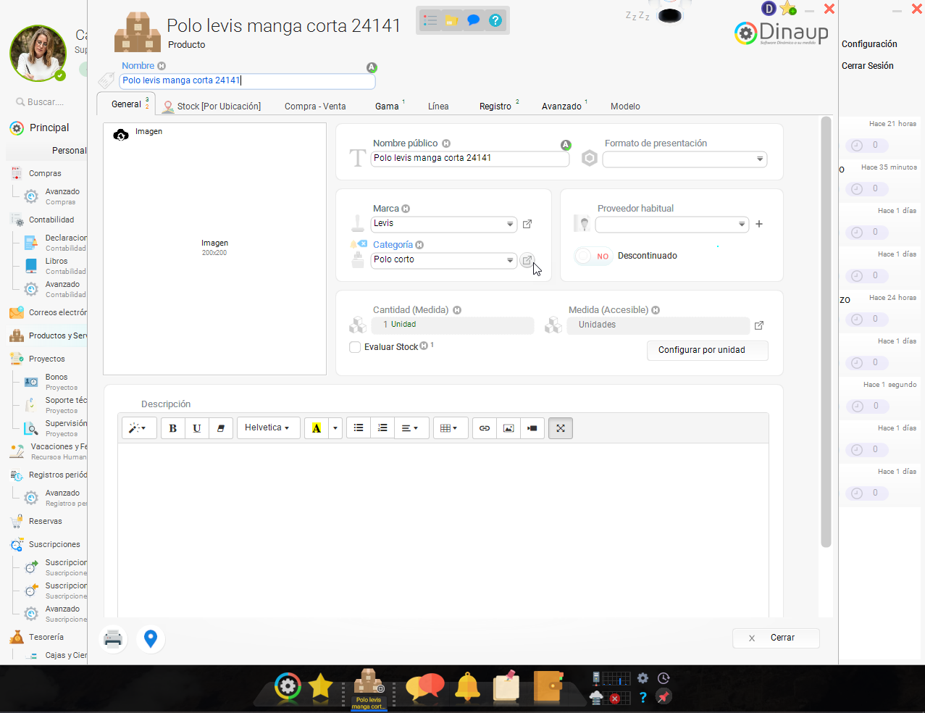Click Configuración in the right panel

[869, 44]
